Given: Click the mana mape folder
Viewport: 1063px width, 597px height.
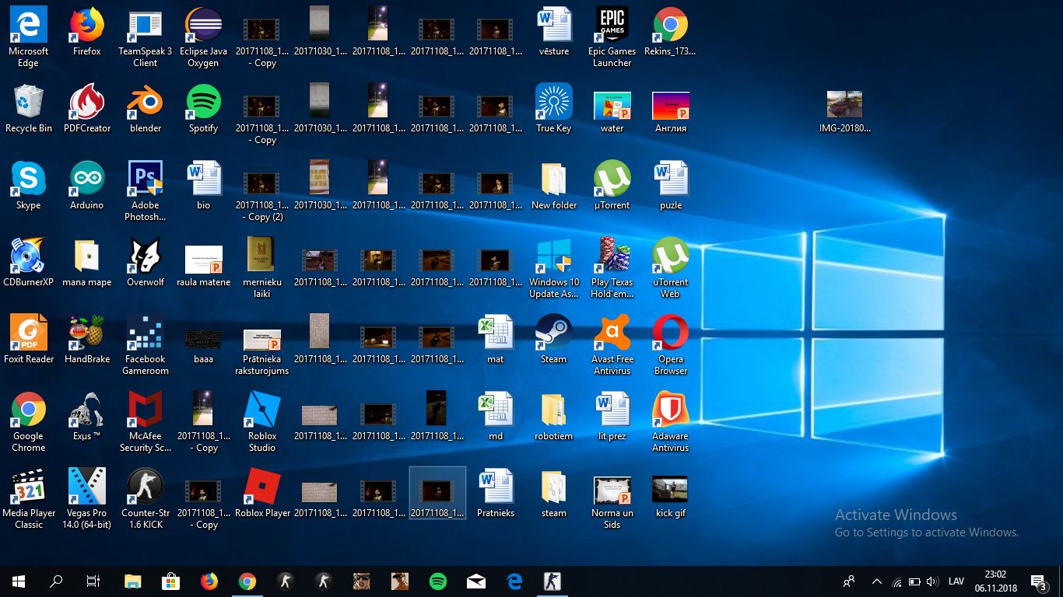Looking at the screenshot, I should click(x=87, y=262).
